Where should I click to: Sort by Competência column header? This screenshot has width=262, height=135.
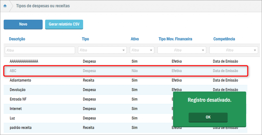[224, 39]
